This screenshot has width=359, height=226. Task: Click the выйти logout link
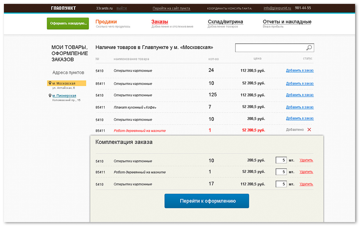(x=122, y=8)
